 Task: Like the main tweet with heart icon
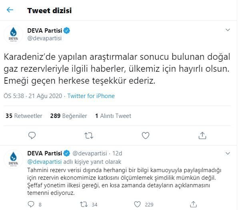(x=146, y=136)
